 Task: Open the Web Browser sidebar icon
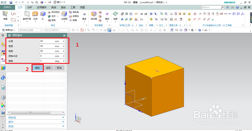coord(3,88)
